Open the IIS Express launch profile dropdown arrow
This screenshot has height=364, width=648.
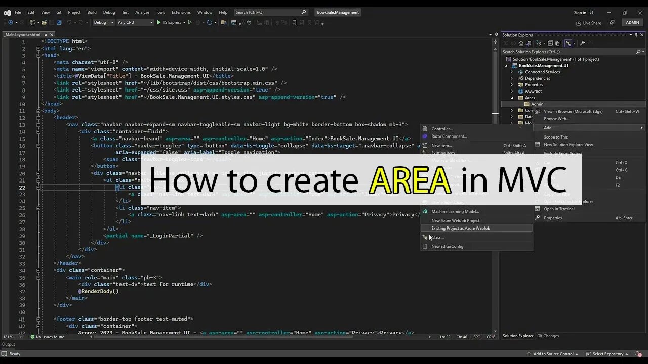(184, 22)
